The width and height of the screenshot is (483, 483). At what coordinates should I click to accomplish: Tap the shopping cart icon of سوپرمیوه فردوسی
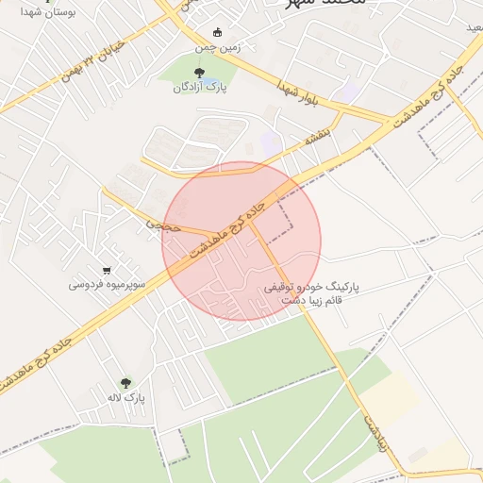pos(107,270)
